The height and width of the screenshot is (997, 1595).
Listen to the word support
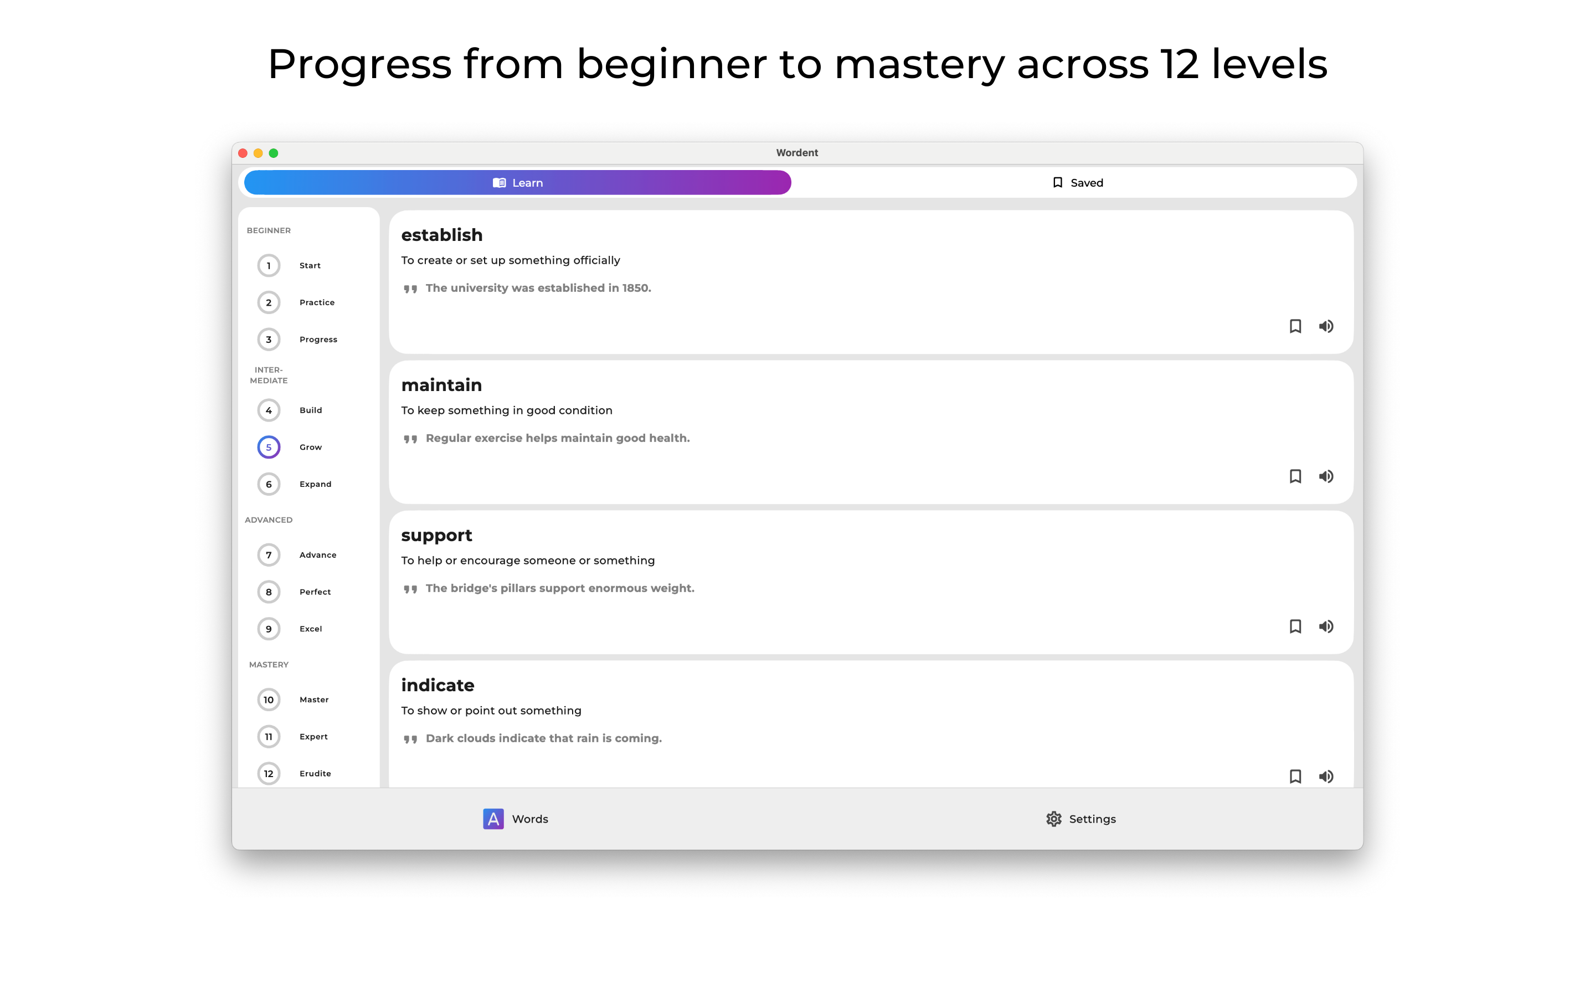click(1326, 626)
